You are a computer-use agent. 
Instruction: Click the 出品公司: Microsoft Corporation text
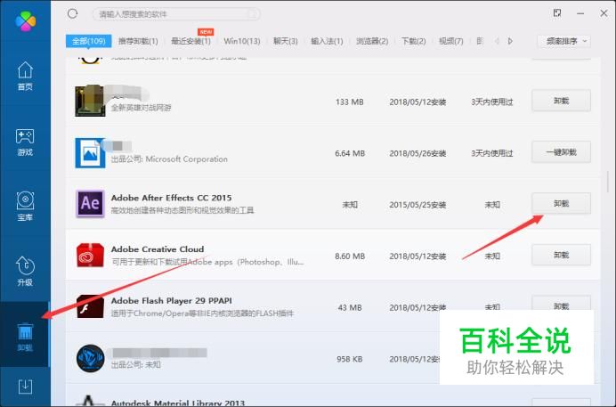(169, 159)
